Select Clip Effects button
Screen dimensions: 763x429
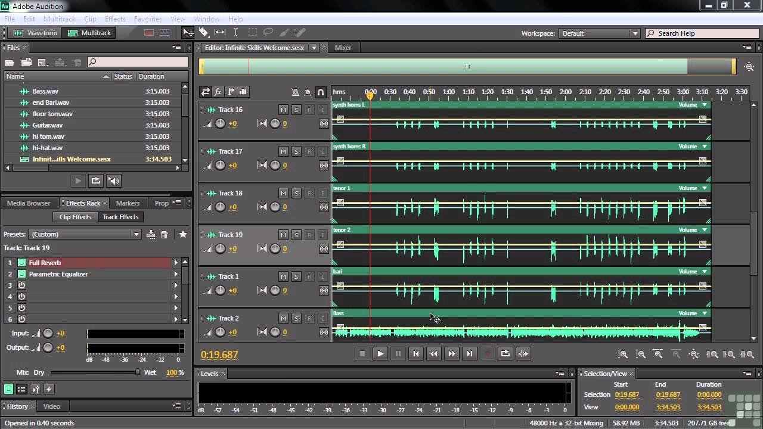(75, 217)
